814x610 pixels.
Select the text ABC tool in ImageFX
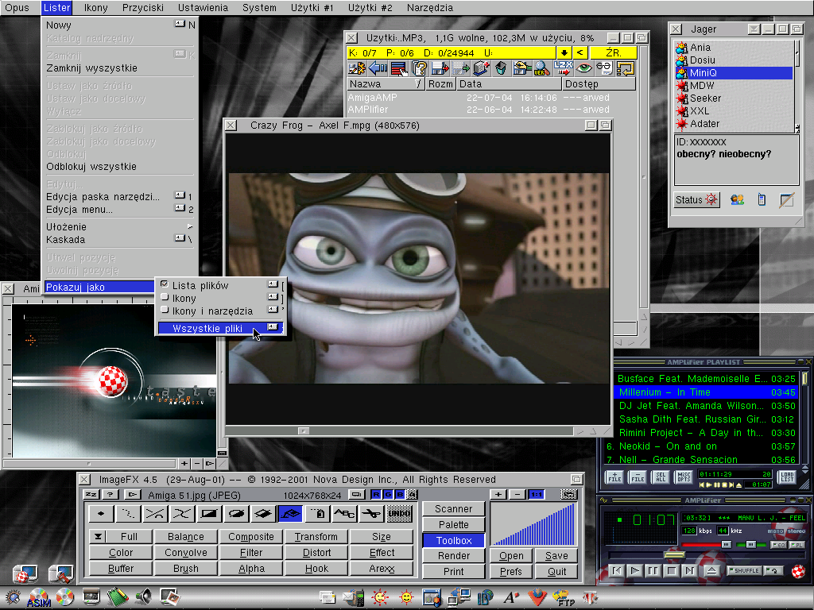343,514
